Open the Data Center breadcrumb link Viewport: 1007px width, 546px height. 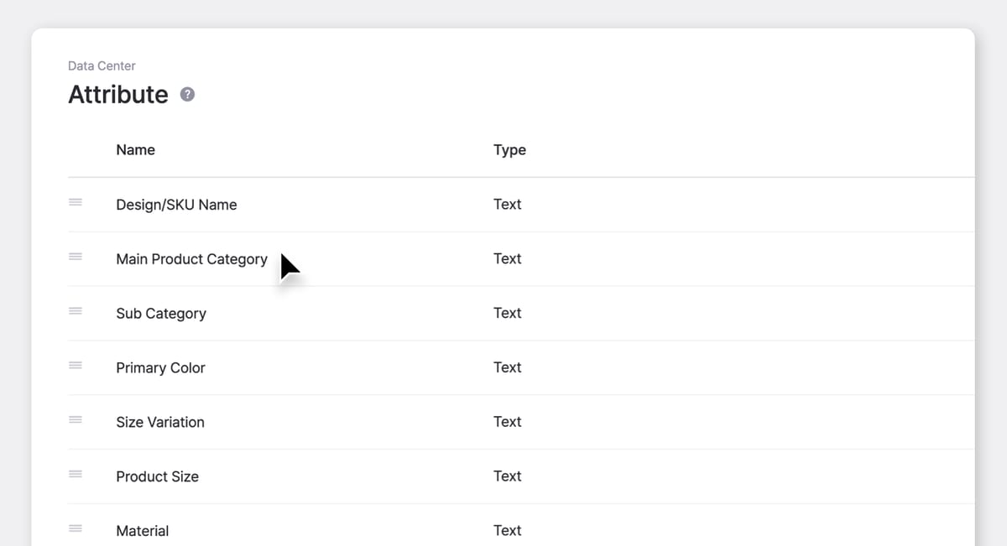point(102,65)
